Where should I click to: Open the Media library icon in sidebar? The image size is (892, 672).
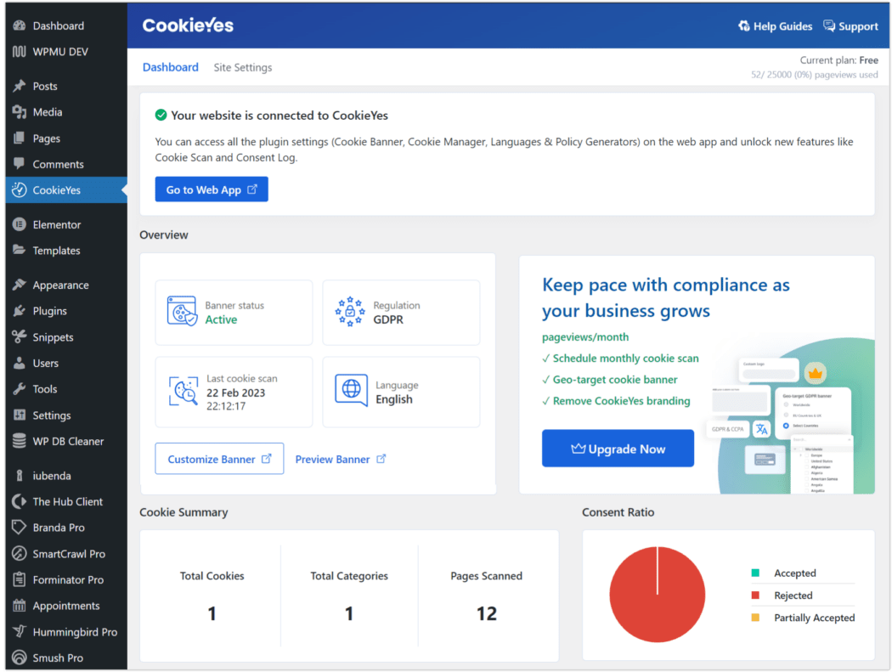coord(19,111)
